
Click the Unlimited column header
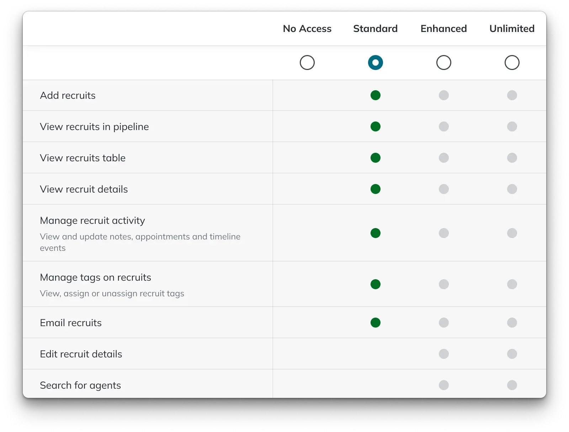coord(512,28)
